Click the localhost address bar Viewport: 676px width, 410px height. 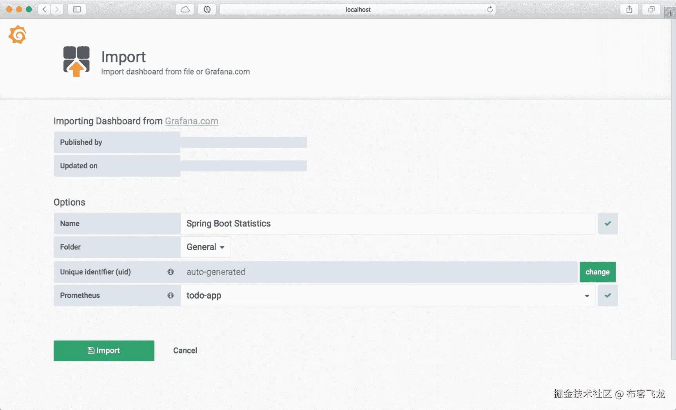point(358,9)
